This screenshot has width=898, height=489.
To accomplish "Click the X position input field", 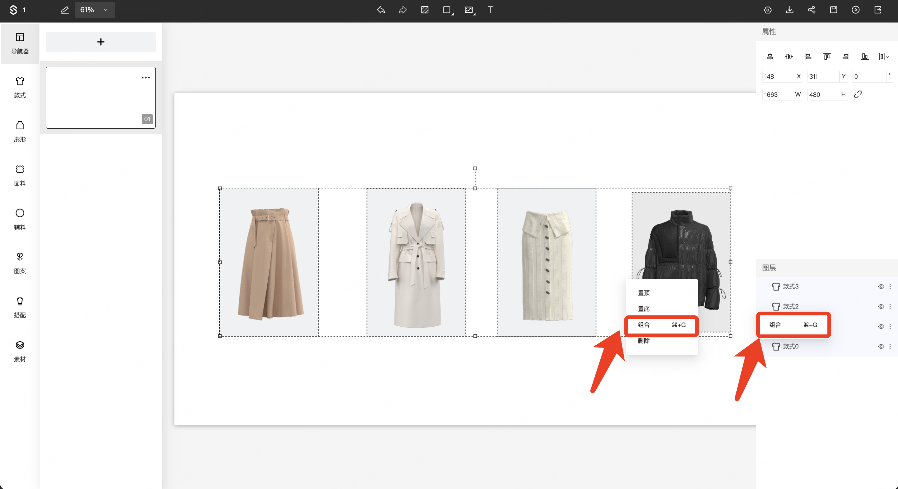I will click(x=778, y=77).
